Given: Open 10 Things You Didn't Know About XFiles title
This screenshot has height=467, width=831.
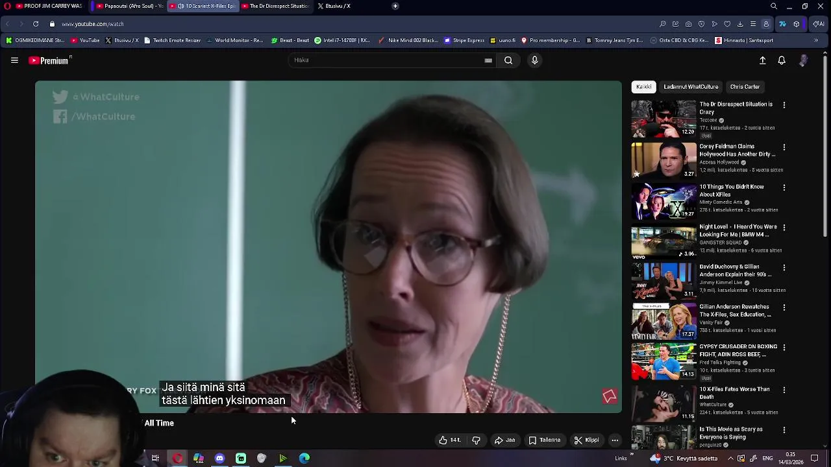Looking at the screenshot, I should tap(732, 191).
